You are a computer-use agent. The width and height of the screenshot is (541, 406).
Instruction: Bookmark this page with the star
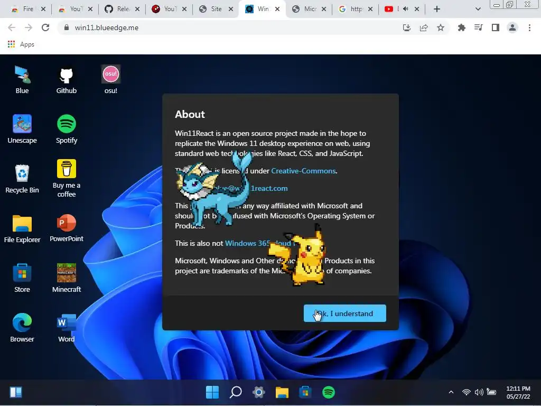click(441, 27)
